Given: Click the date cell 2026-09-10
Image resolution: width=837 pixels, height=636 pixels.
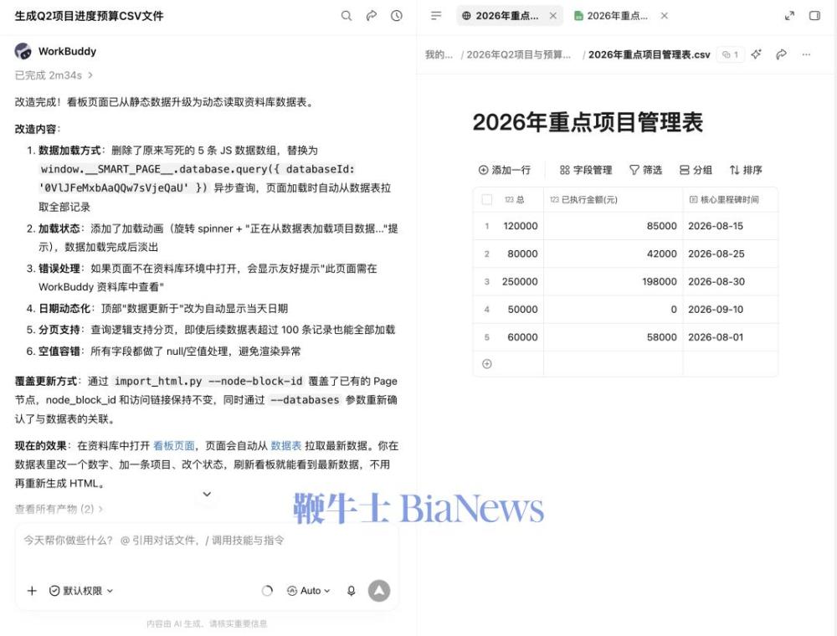Looking at the screenshot, I should tap(730, 310).
